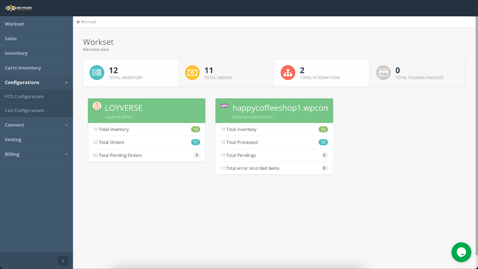The height and width of the screenshot is (269, 478).
Task: Click the SKU Plugs logo
Action: tap(18, 8)
